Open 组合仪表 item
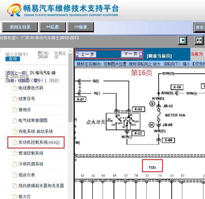The width and height of the screenshot is (205, 199). click(x=27, y=175)
